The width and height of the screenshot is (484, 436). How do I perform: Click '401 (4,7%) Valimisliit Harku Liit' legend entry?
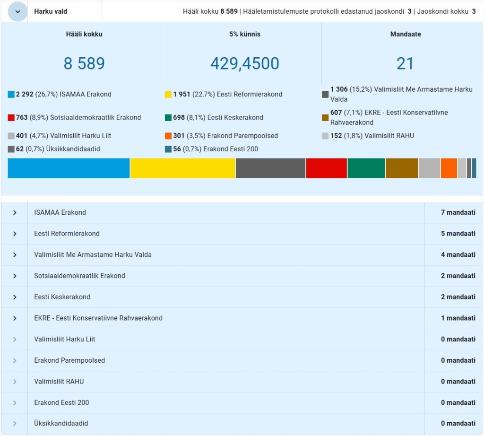point(63,136)
